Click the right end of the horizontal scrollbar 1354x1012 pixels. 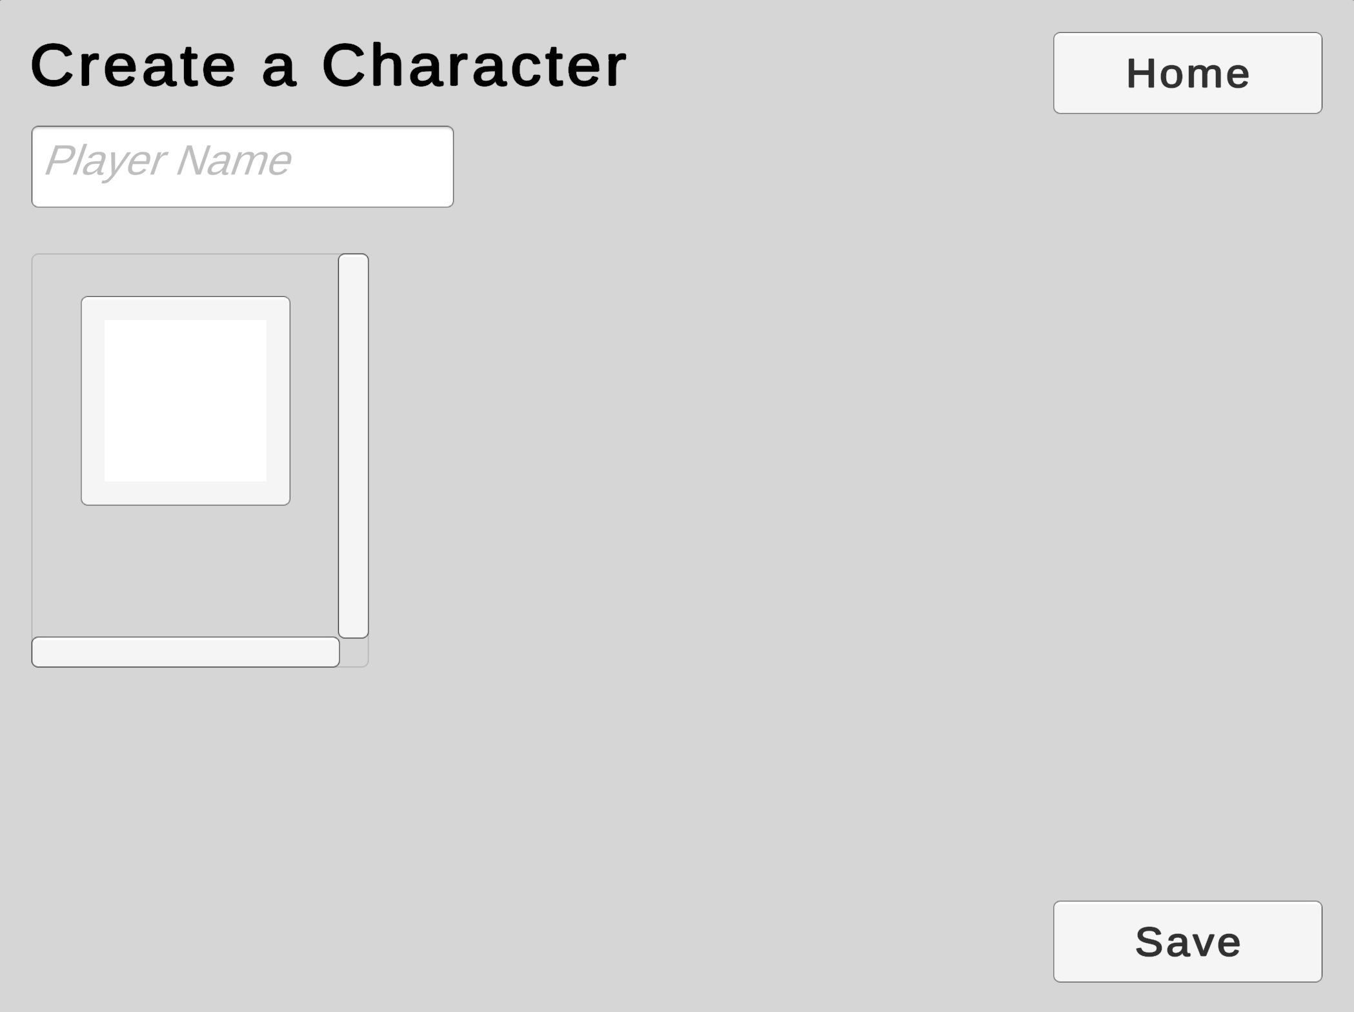click(x=327, y=652)
